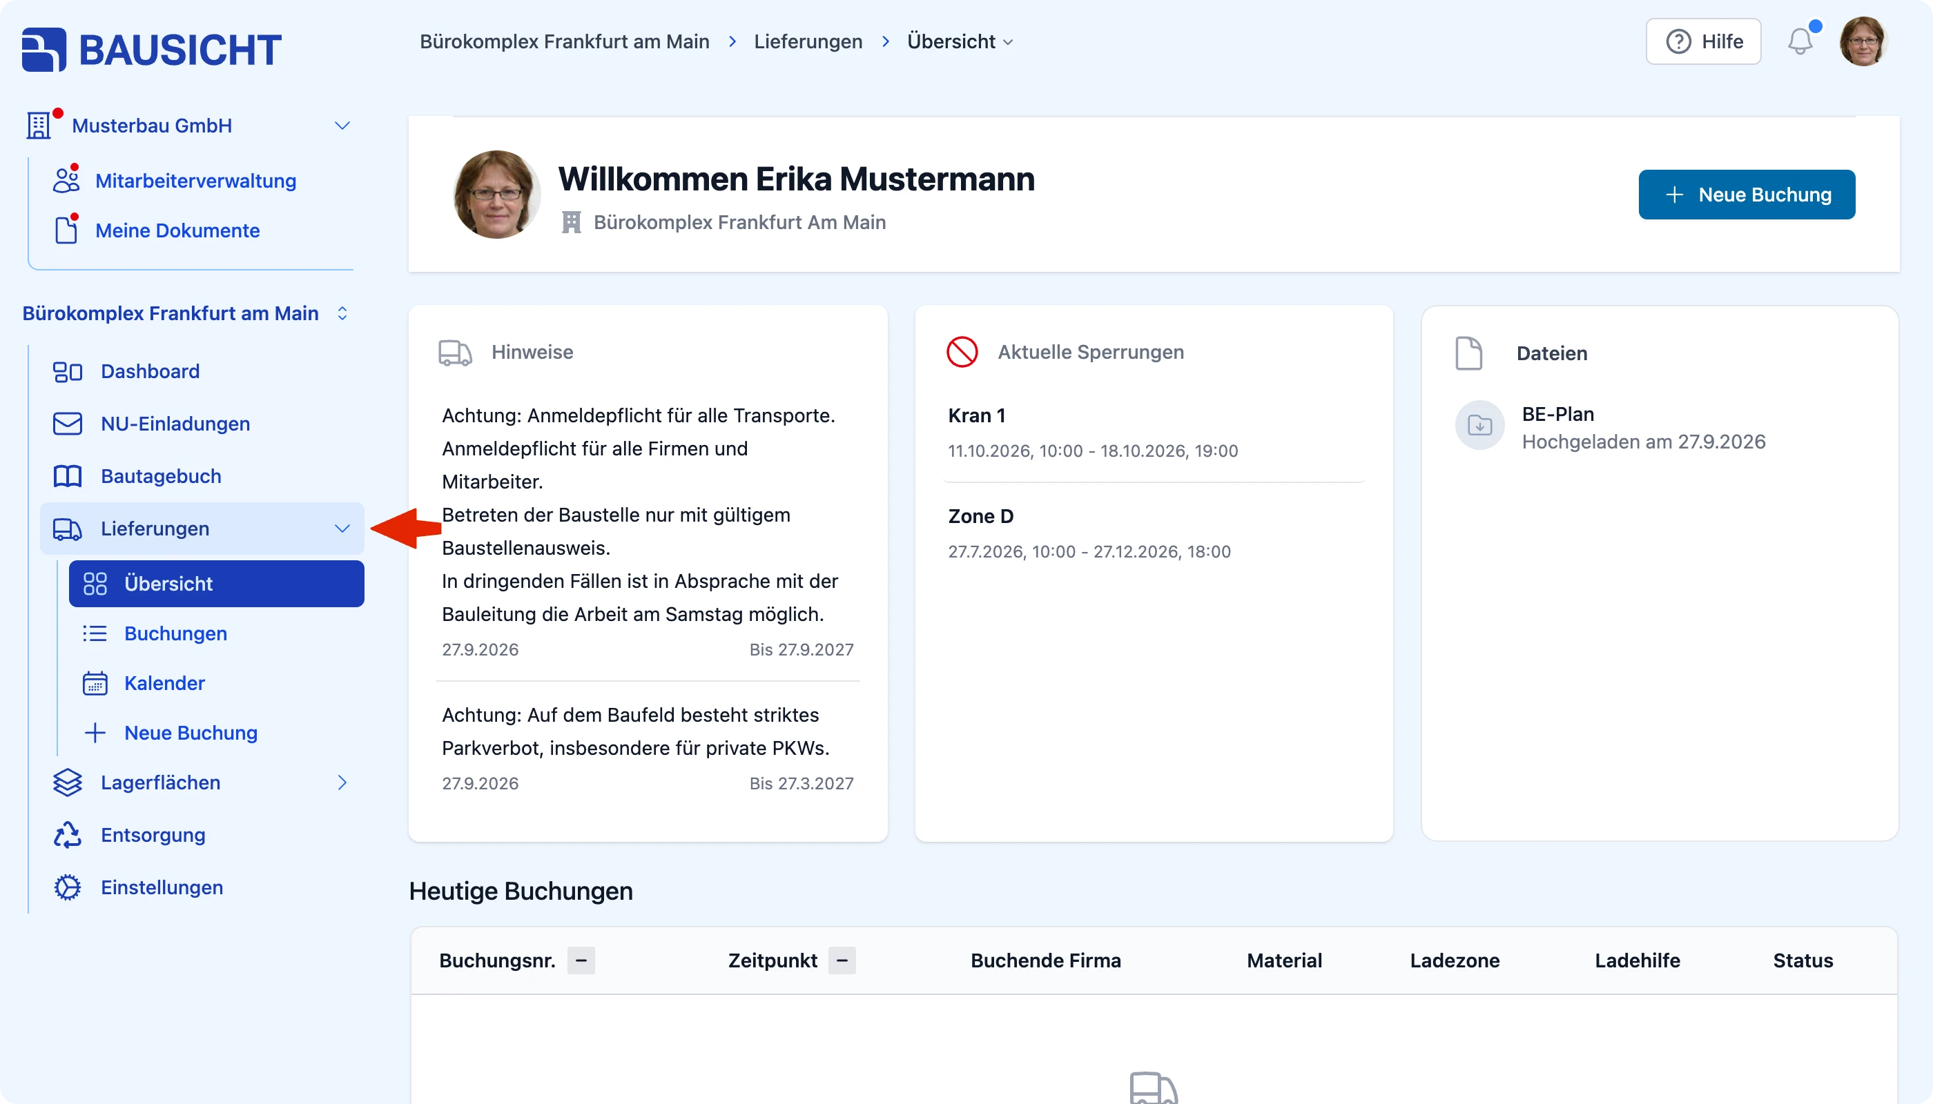Viewport: 1933px width, 1104px height.
Task: Click the NU-Einladungen envelope icon
Action: [68, 423]
